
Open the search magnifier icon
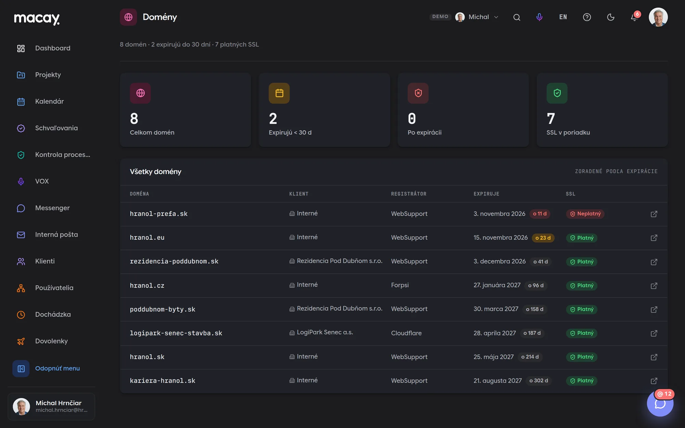[516, 17]
